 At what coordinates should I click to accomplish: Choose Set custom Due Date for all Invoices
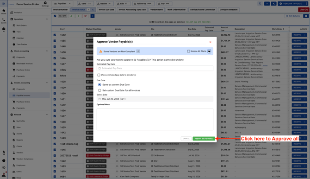coord(99,90)
